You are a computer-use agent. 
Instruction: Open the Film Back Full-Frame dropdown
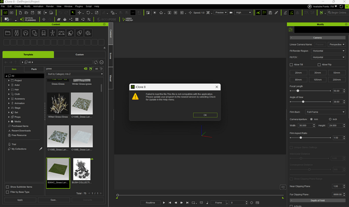point(325,112)
